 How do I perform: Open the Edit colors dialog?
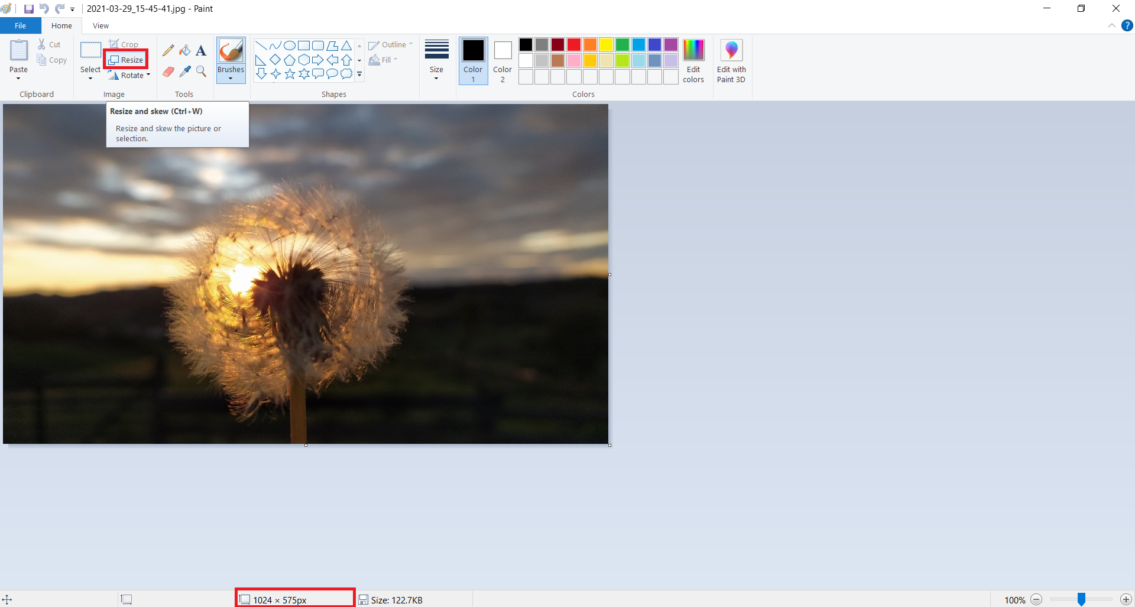(x=693, y=61)
